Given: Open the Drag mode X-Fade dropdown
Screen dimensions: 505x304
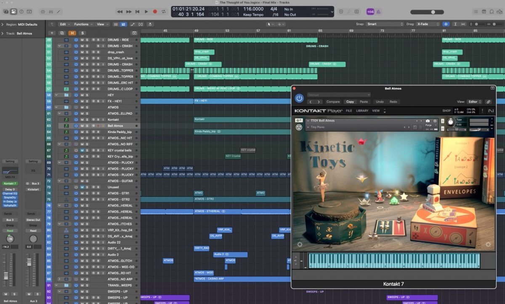Looking at the screenshot, I should [x=428, y=24].
